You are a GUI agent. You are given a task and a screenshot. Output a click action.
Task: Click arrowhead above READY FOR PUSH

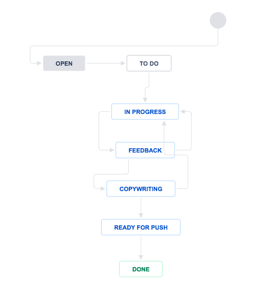coord(141,216)
